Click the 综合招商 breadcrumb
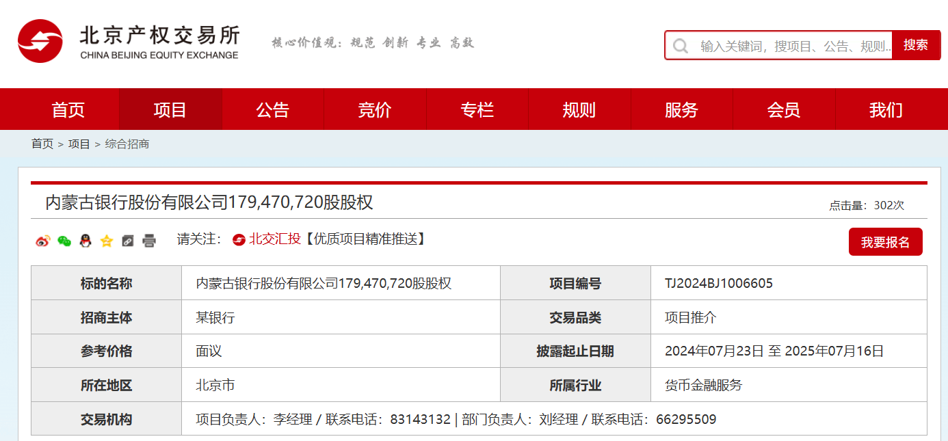Viewport: 948px width, 441px height. [127, 144]
